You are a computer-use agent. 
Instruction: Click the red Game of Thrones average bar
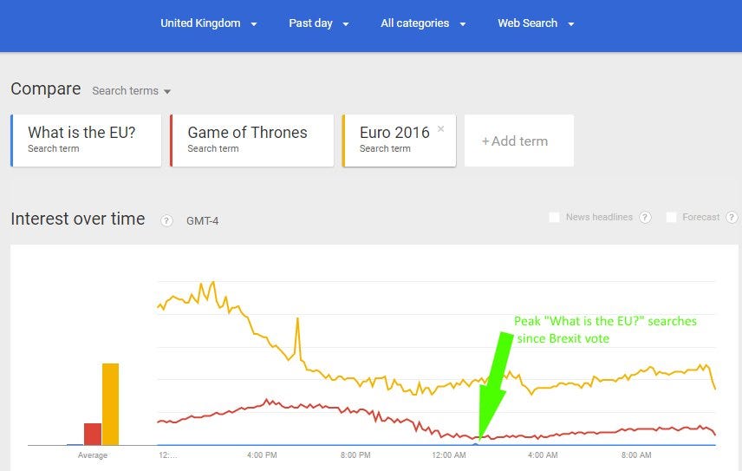[93, 434]
